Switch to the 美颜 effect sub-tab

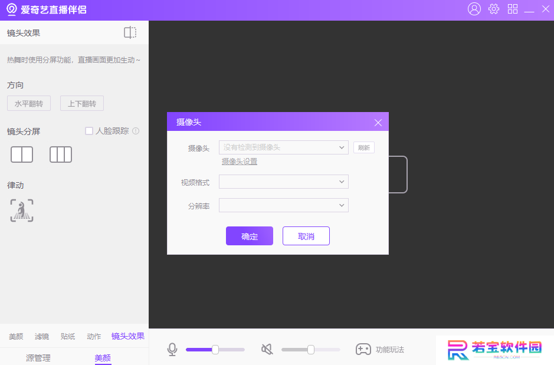coord(16,337)
